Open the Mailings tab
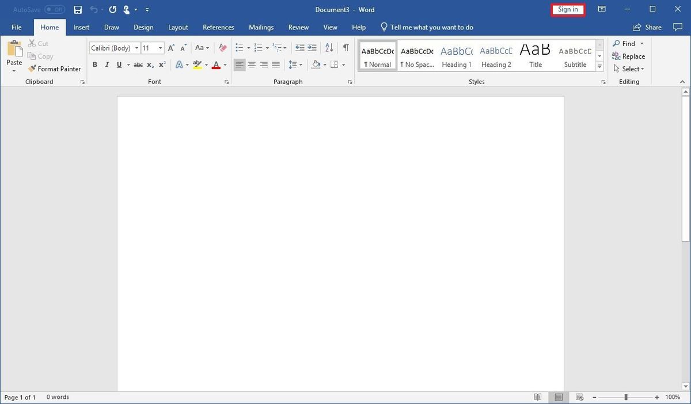Viewport: 691px width, 404px height. (261, 27)
